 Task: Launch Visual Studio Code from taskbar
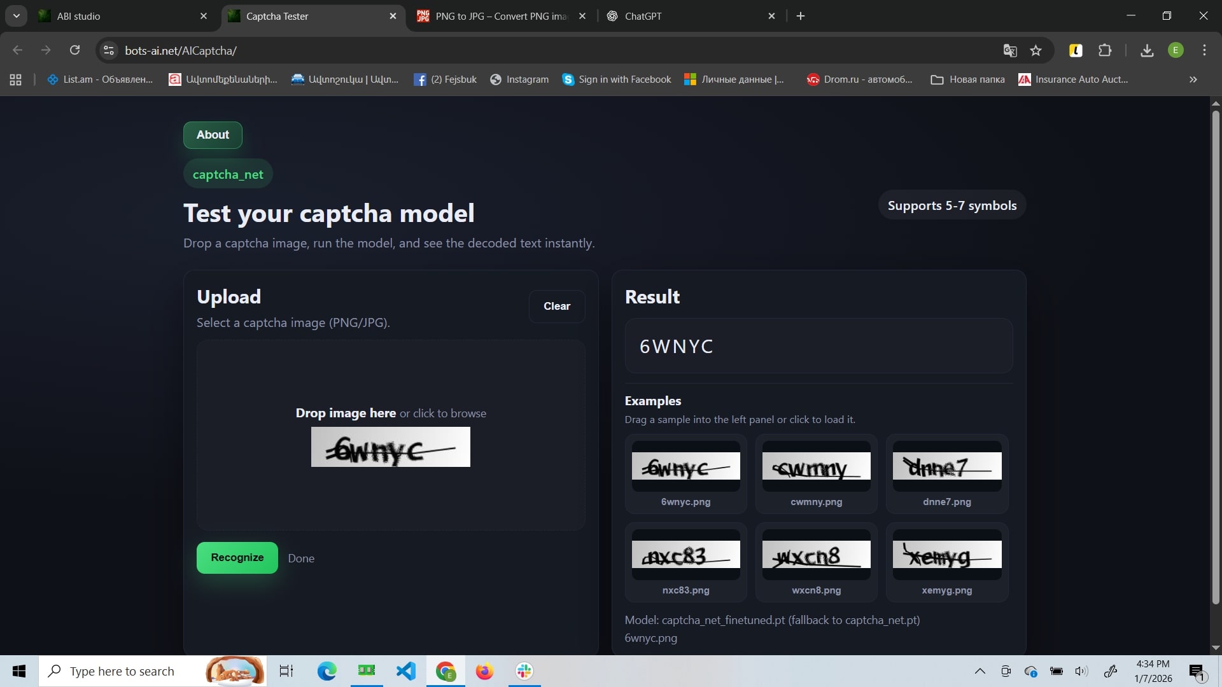(x=405, y=671)
